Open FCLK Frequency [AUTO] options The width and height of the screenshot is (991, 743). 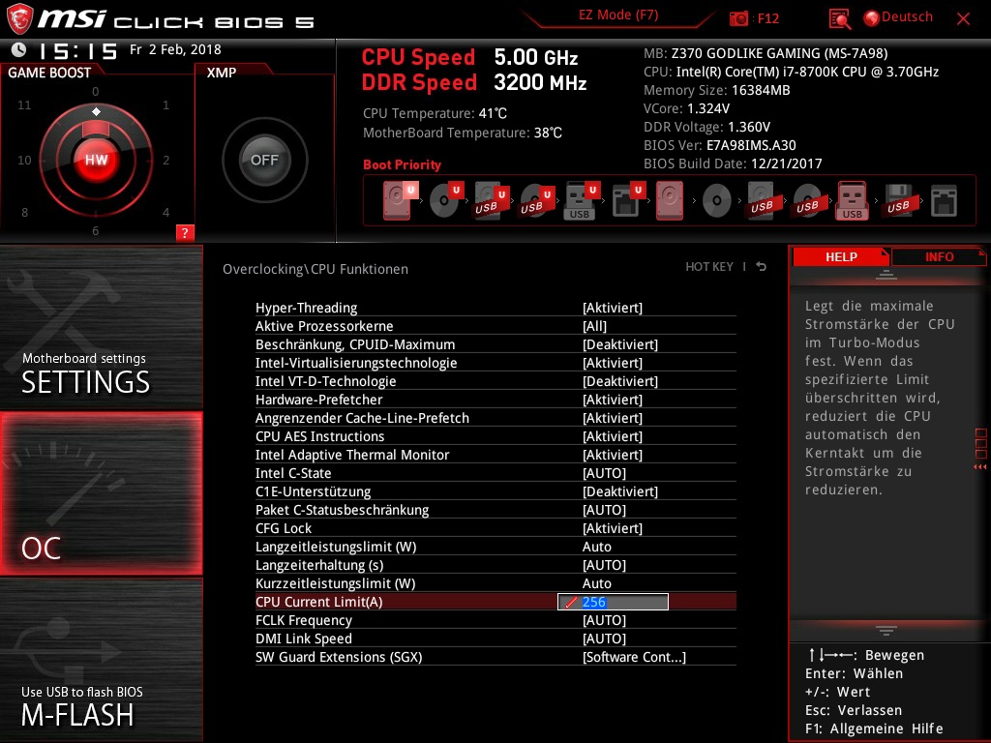[604, 620]
